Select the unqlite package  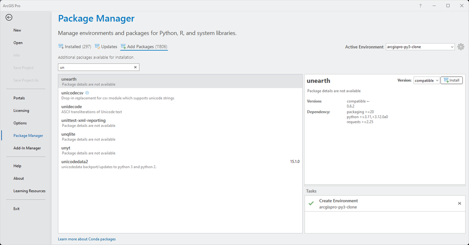point(180,136)
